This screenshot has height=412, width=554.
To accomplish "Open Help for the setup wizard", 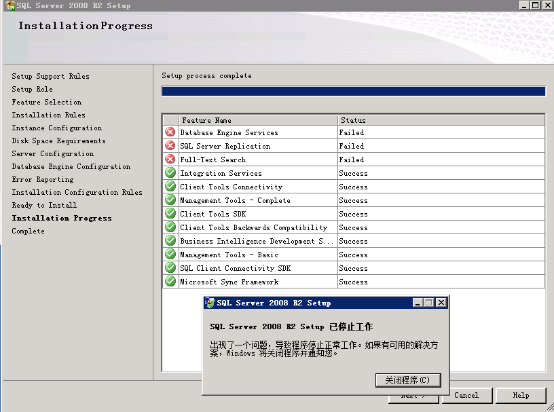I will [521, 395].
